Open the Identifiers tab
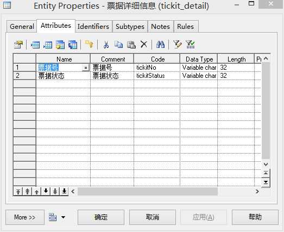Image resolution: width=284 pixels, height=232 pixels. tap(93, 27)
